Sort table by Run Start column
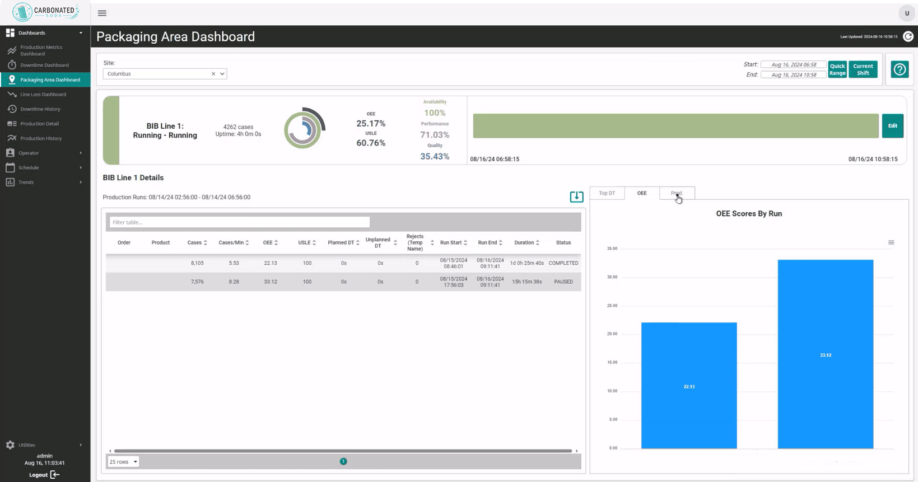The image size is (918, 482). (x=465, y=243)
